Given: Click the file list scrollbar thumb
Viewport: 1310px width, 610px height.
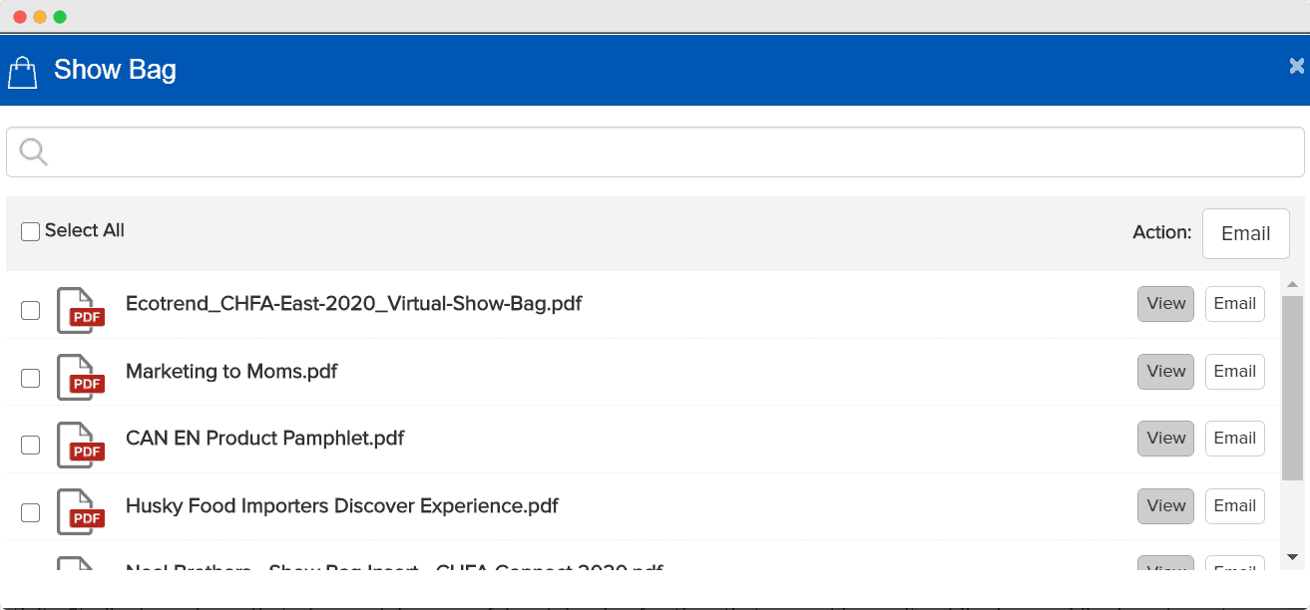Looking at the screenshot, I should click(x=1292, y=389).
